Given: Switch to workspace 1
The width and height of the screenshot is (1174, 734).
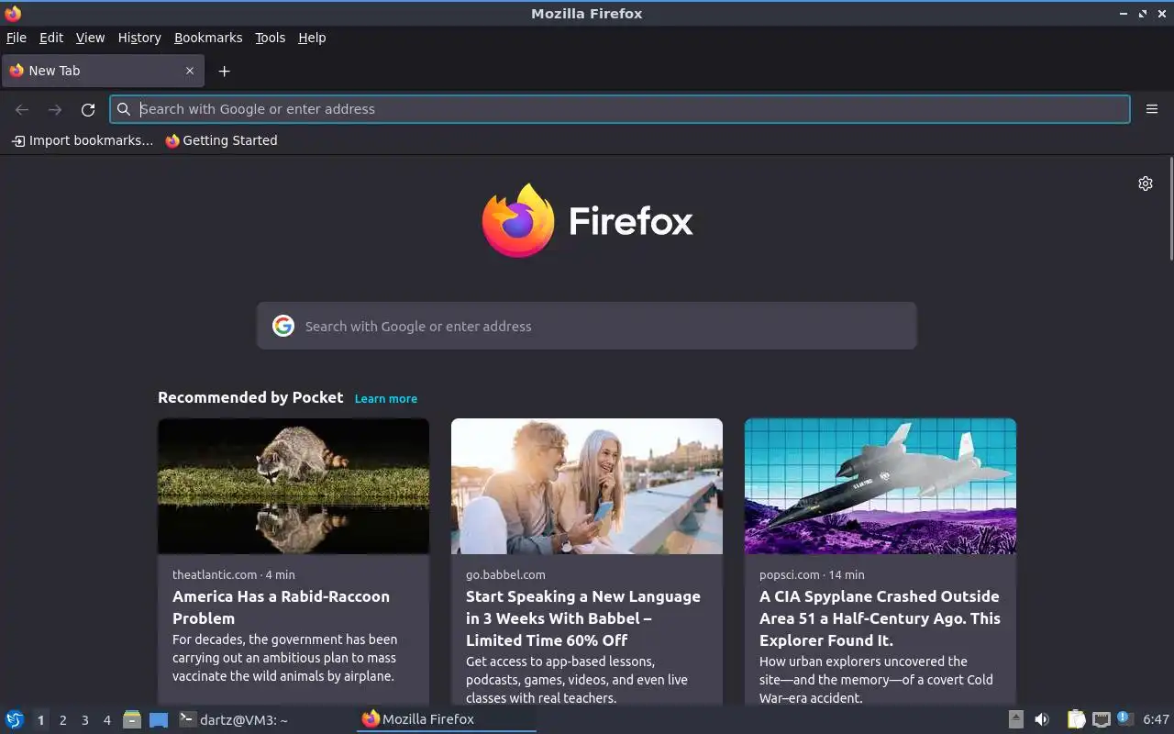Looking at the screenshot, I should click(x=40, y=720).
